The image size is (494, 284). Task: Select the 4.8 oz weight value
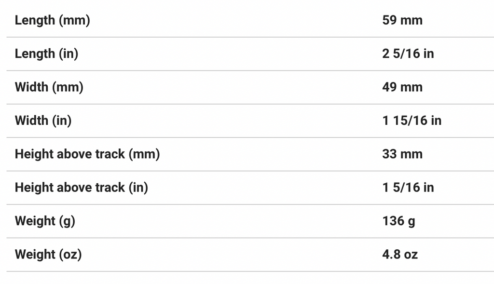(400, 255)
